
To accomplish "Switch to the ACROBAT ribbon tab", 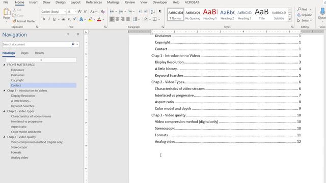I will 192,2.
